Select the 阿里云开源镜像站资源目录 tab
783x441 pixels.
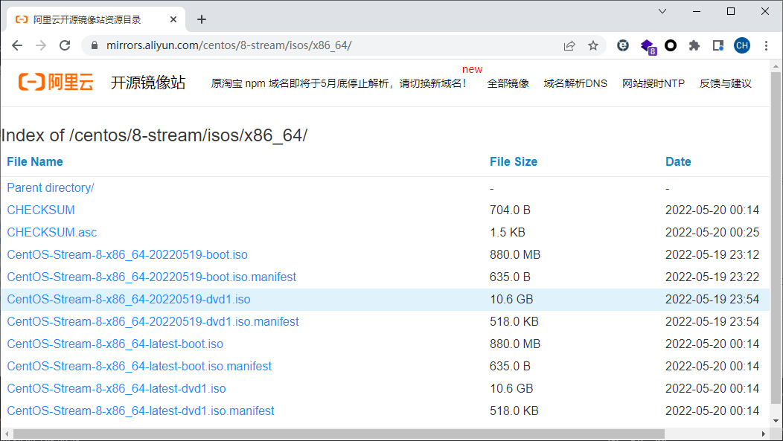[x=96, y=19]
